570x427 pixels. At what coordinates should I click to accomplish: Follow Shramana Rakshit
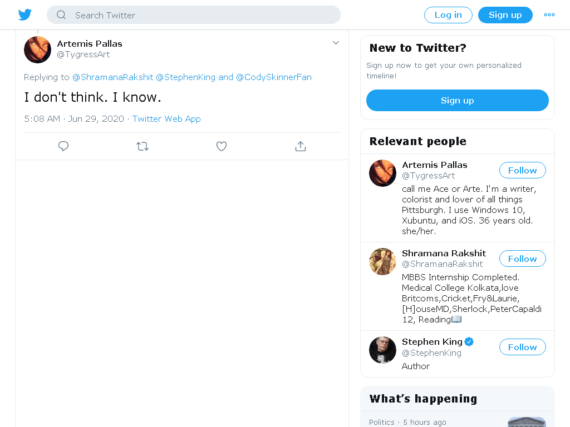(x=522, y=259)
